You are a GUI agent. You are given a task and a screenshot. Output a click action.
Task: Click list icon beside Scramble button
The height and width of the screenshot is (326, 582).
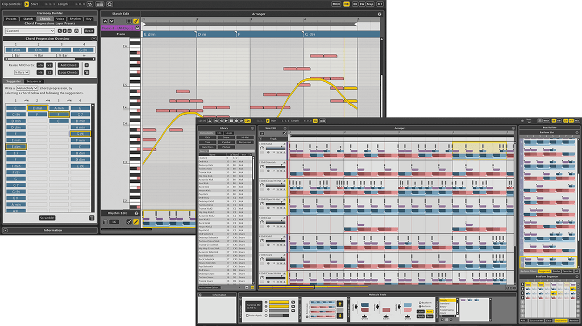(92, 218)
